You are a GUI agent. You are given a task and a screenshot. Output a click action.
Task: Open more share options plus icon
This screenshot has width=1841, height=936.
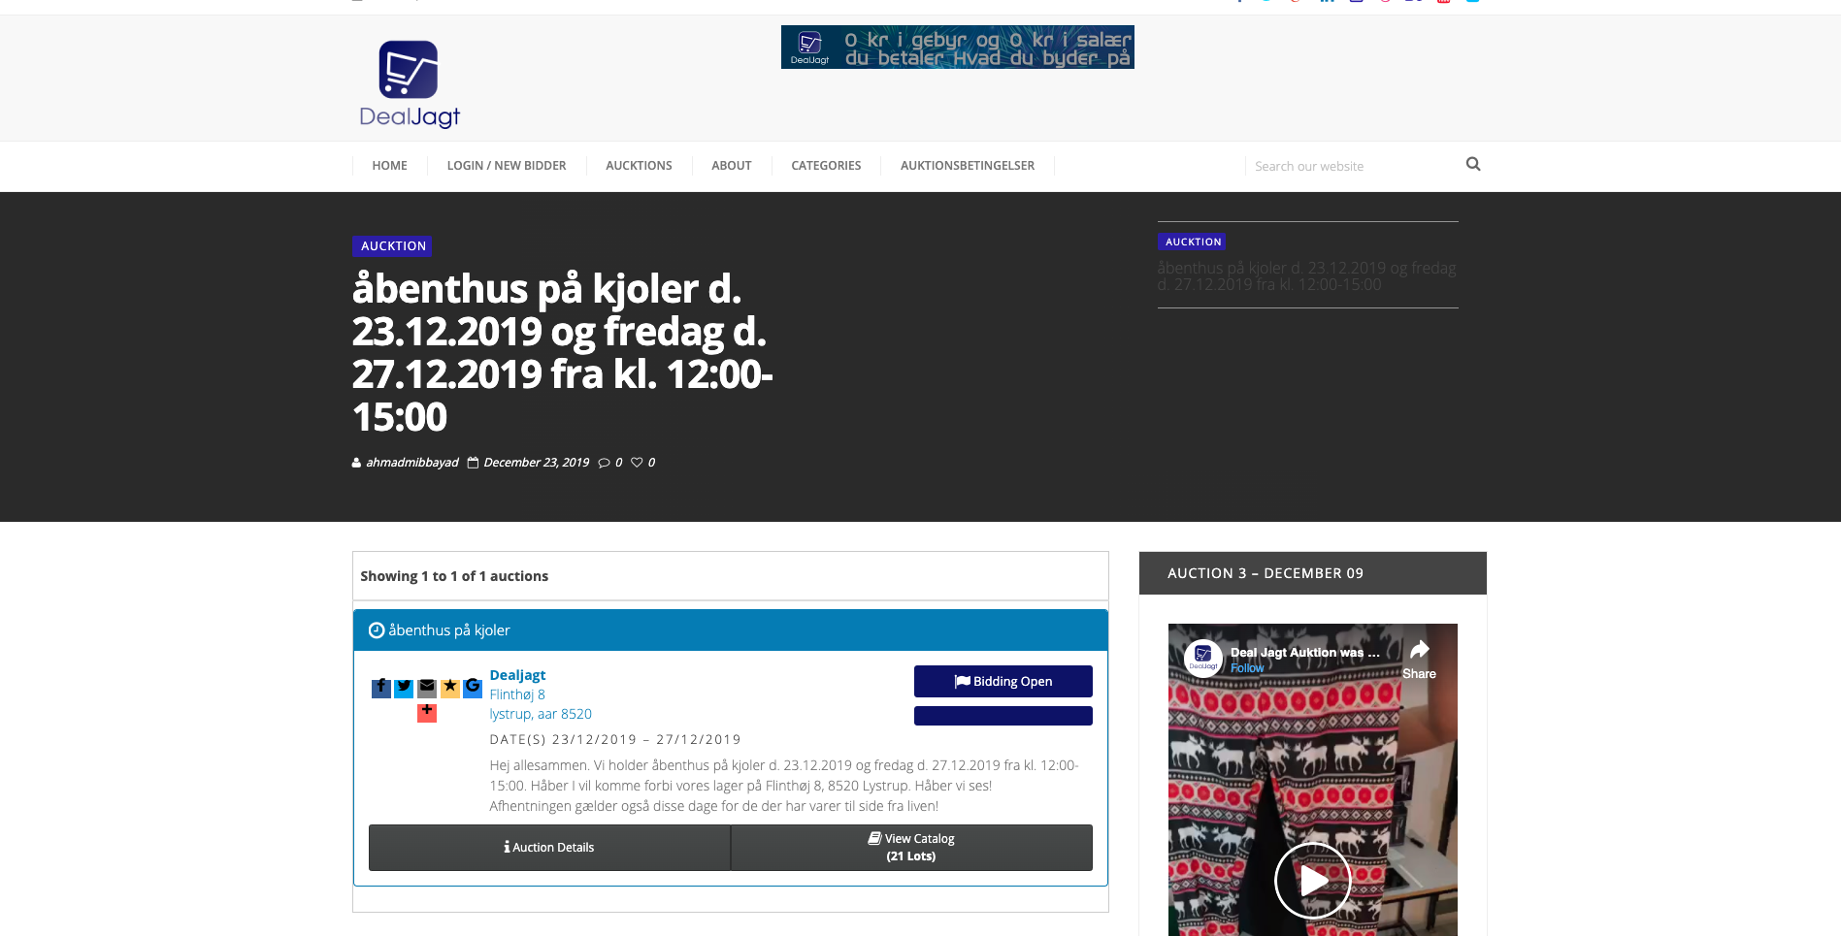pos(427,712)
